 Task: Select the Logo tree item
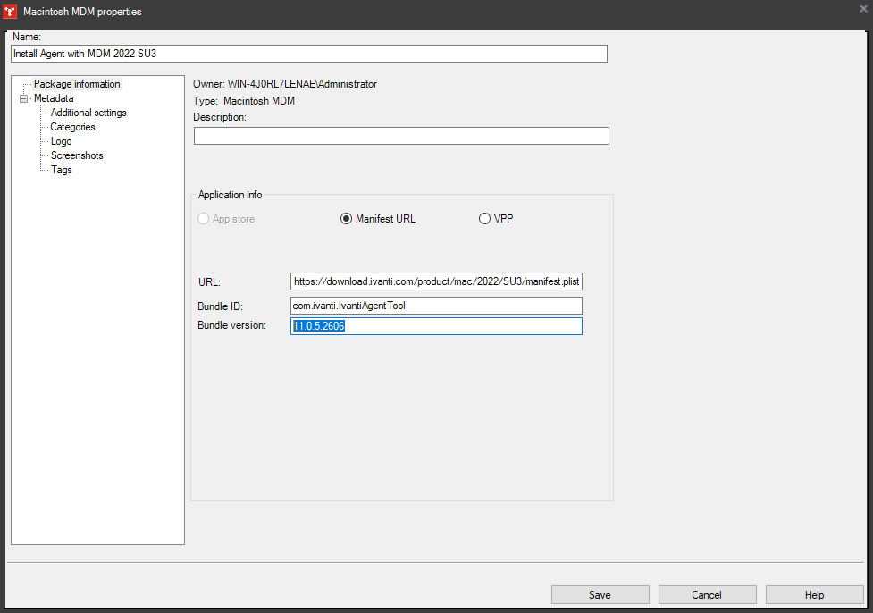[x=60, y=140]
